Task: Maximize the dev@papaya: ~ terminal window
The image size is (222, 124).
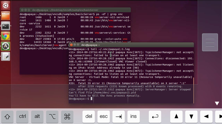Action: click(78, 45)
